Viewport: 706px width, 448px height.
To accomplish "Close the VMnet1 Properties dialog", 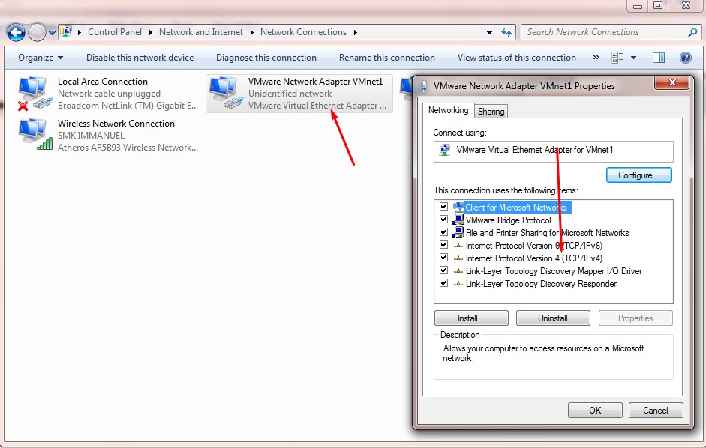I will [x=671, y=82].
